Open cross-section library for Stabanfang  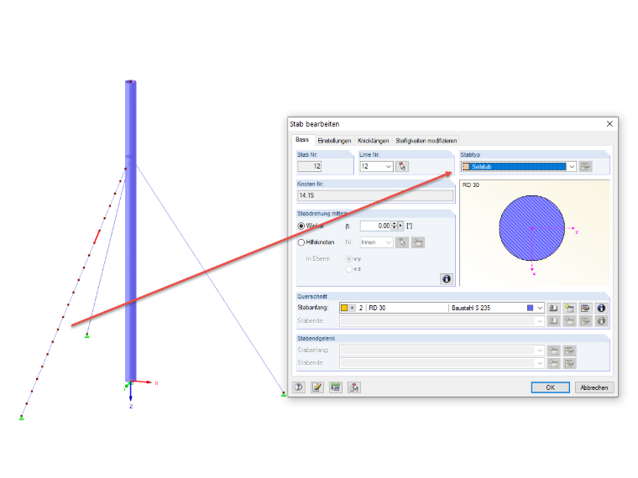click(x=553, y=308)
